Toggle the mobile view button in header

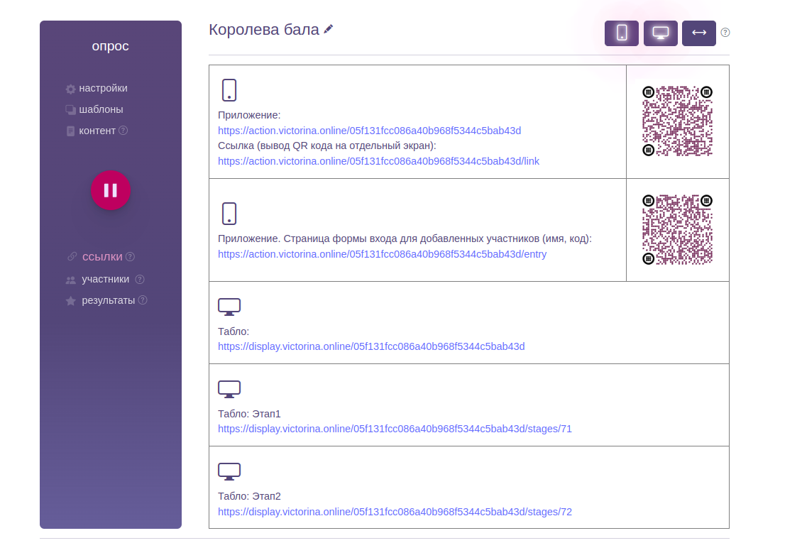click(622, 33)
